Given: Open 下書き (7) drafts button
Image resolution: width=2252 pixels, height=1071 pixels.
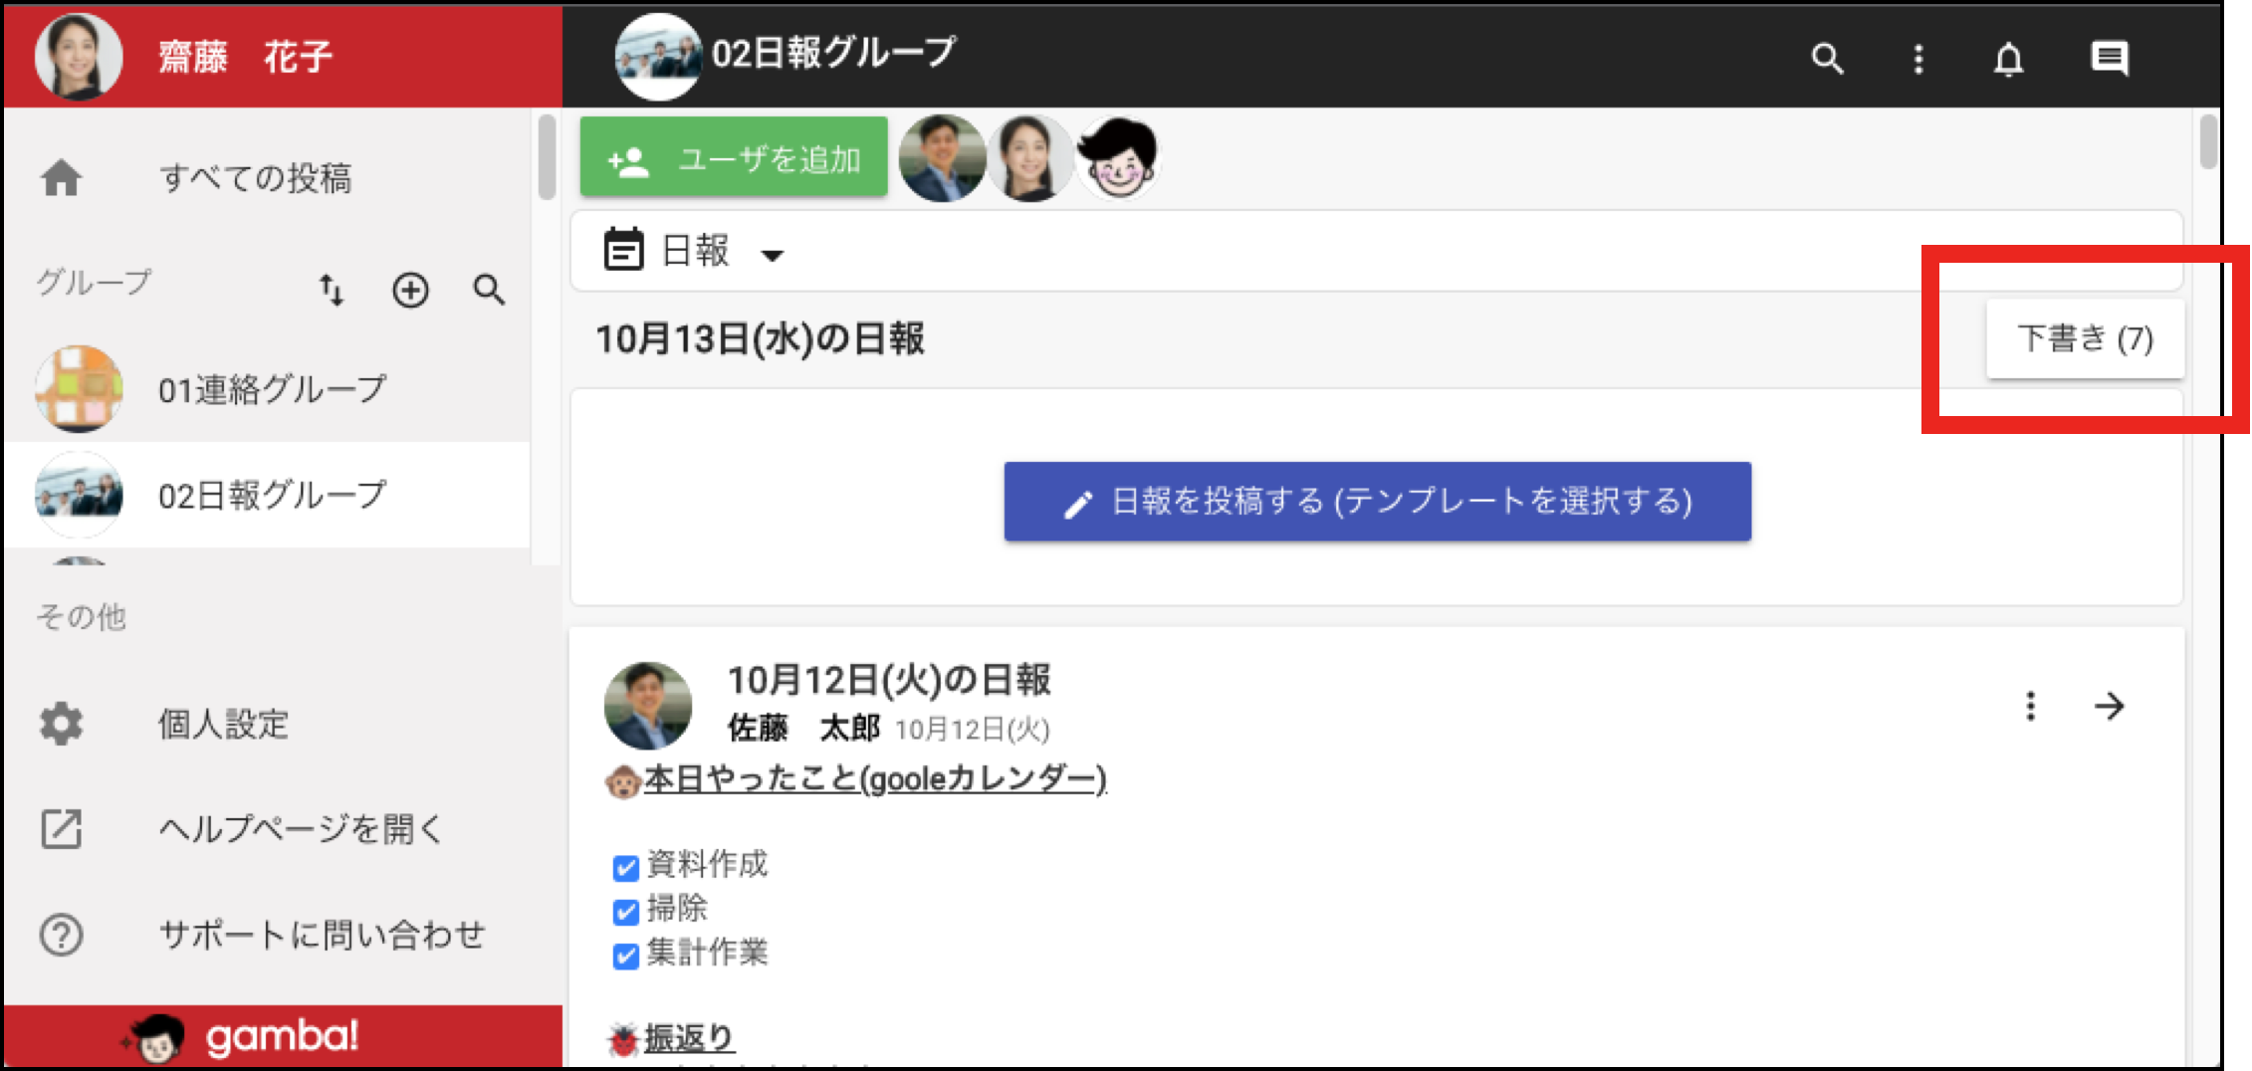Looking at the screenshot, I should (x=2085, y=338).
